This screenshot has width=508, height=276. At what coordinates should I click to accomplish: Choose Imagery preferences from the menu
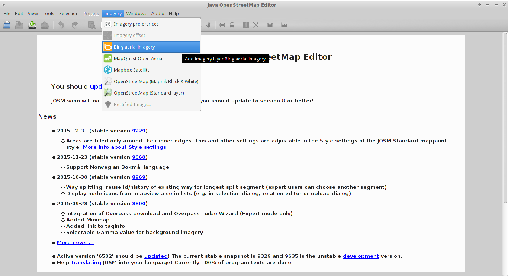click(x=151, y=24)
